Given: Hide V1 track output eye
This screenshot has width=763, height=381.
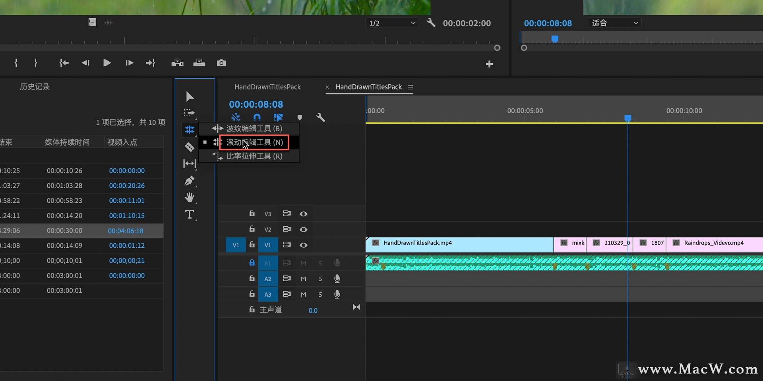Looking at the screenshot, I should [304, 245].
